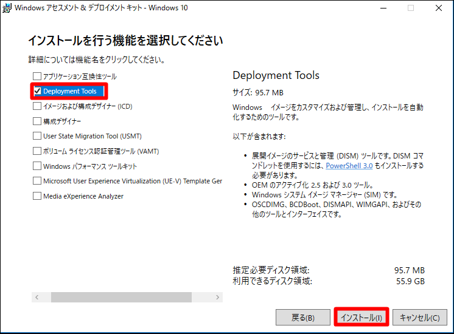Click the アプリケーション互換性ツール label
The height and width of the screenshot is (334, 454).
[x=80, y=77]
